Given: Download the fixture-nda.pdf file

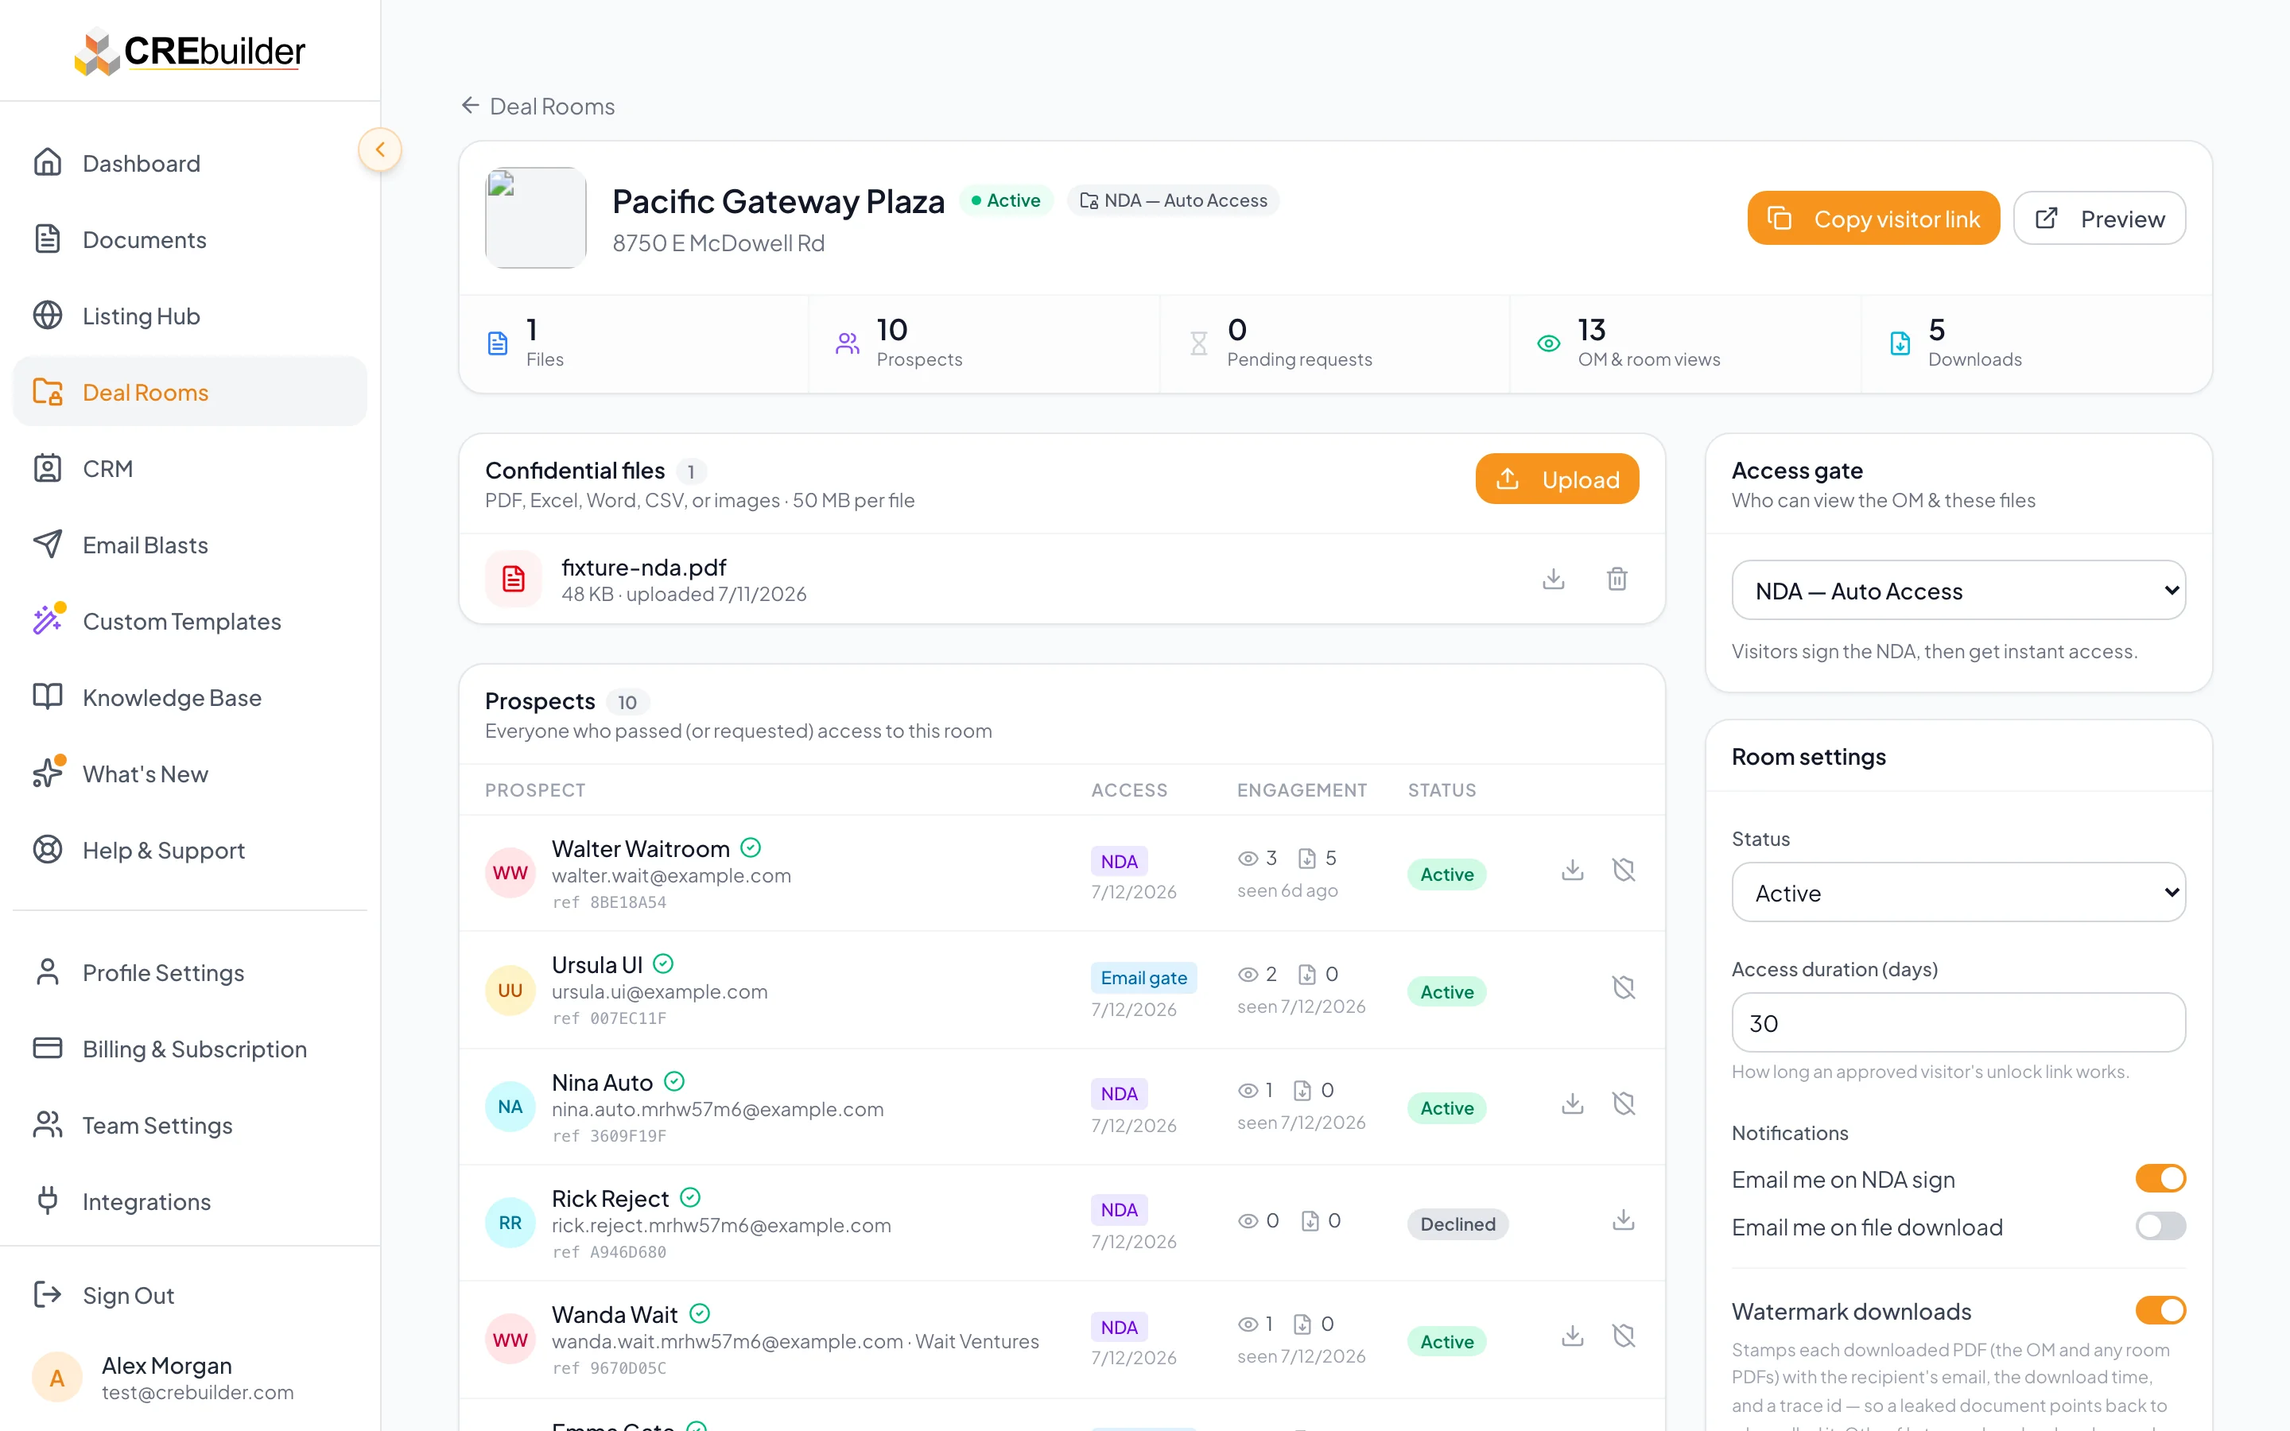Looking at the screenshot, I should click(x=1553, y=578).
